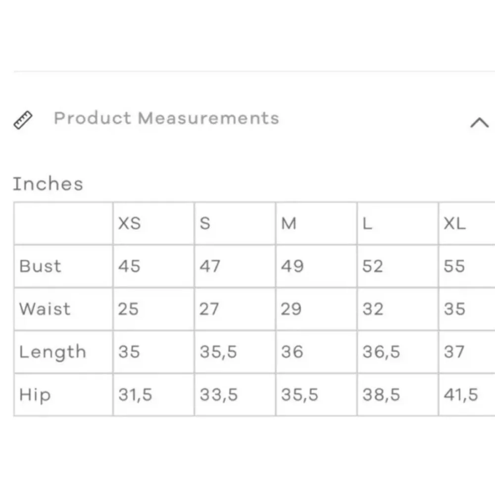Viewport: 495px width, 495px height.
Task: Select the S size column header
Action: (205, 224)
